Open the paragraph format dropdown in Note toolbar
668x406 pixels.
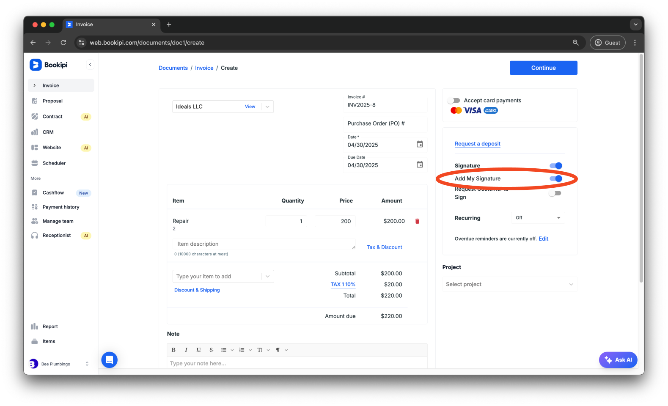pyautogui.click(x=281, y=350)
